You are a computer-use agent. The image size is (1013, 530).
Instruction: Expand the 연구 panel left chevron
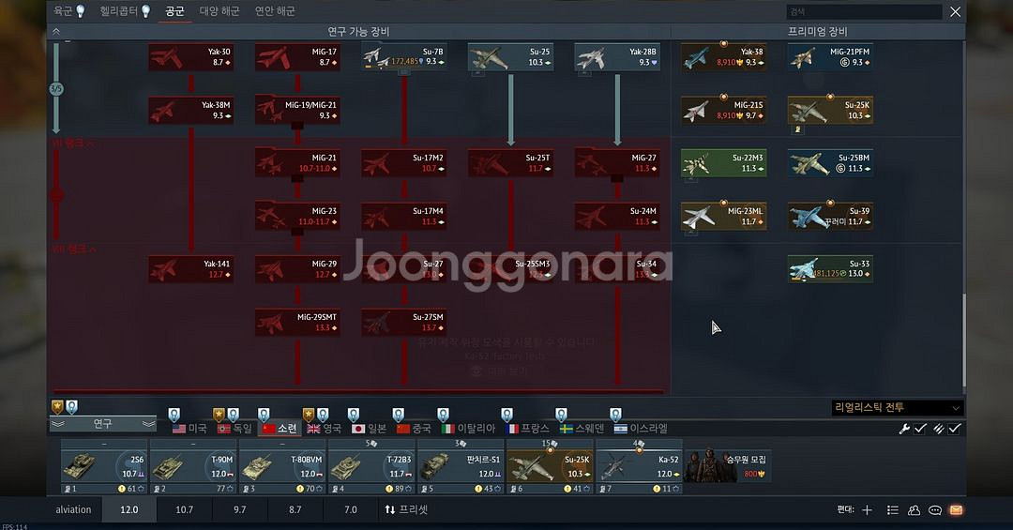click(x=58, y=424)
